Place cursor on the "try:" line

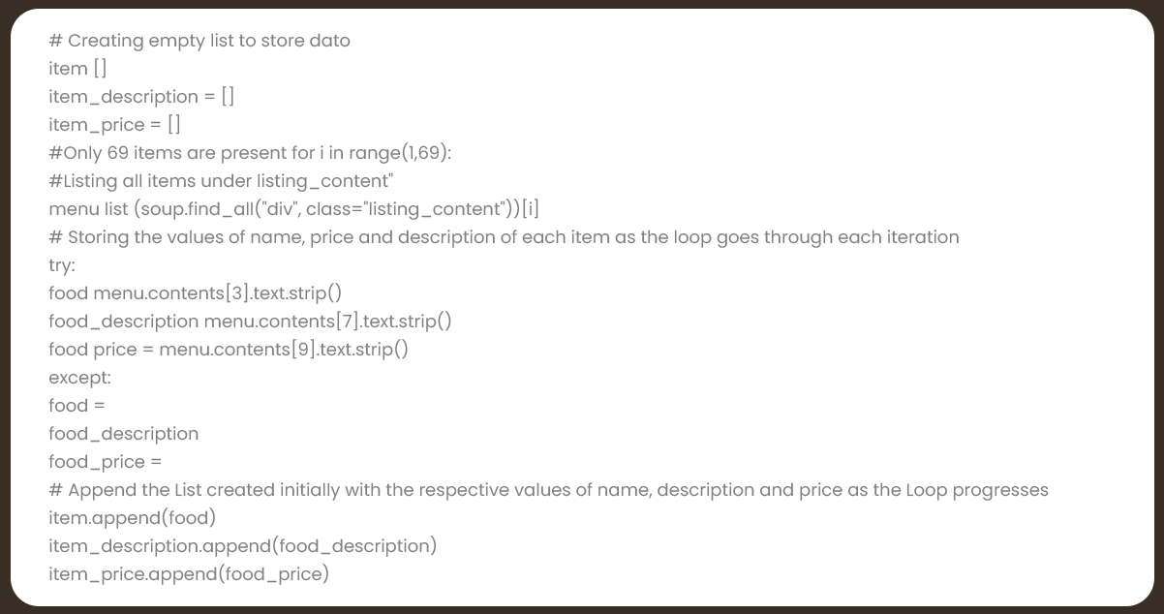point(62,265)
